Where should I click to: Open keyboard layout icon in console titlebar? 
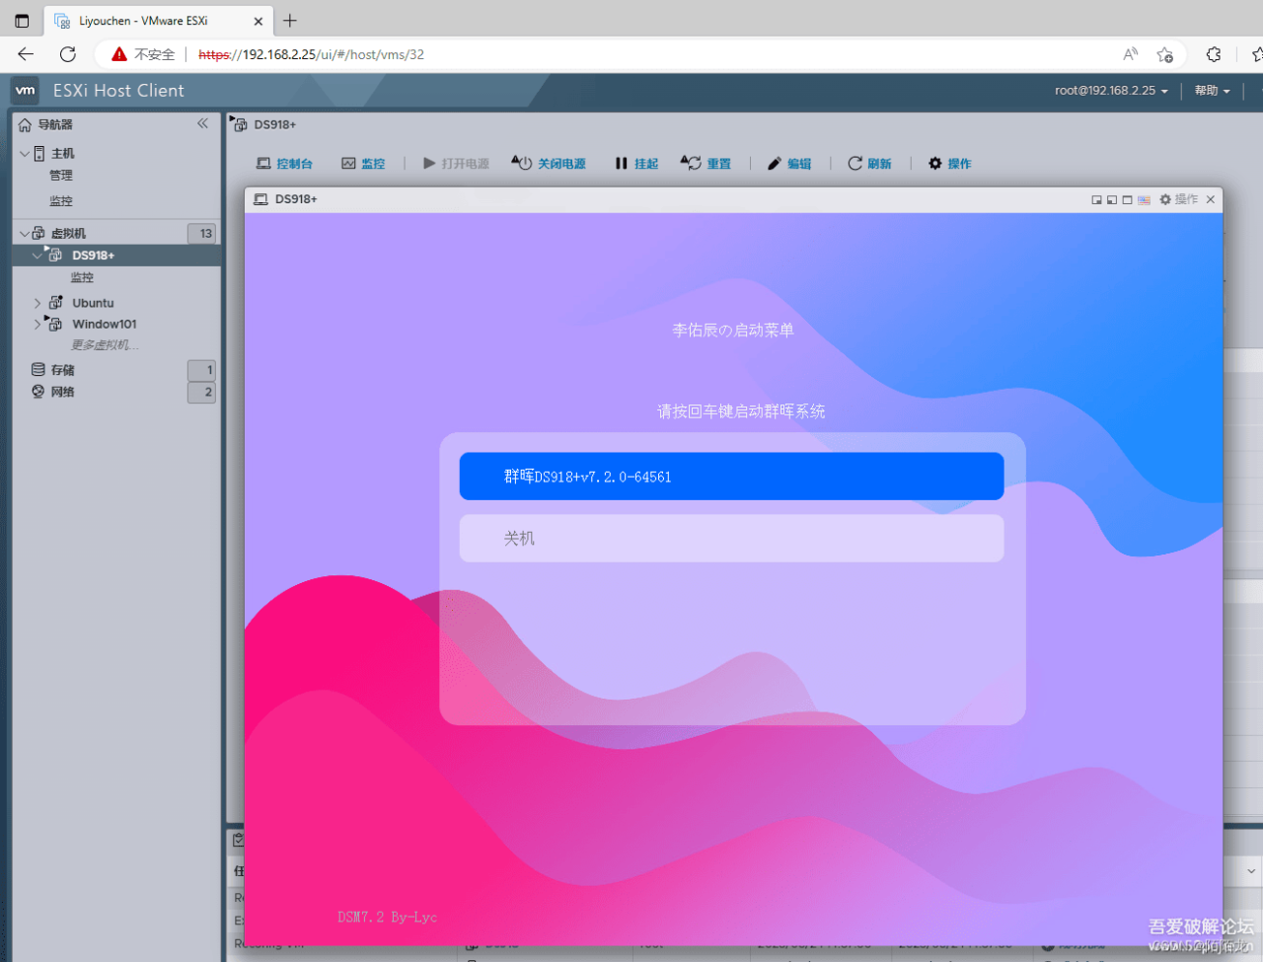(x=1144, y=199)
